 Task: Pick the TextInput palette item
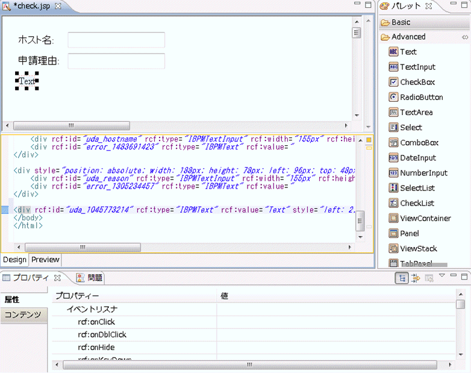point(417,67)
